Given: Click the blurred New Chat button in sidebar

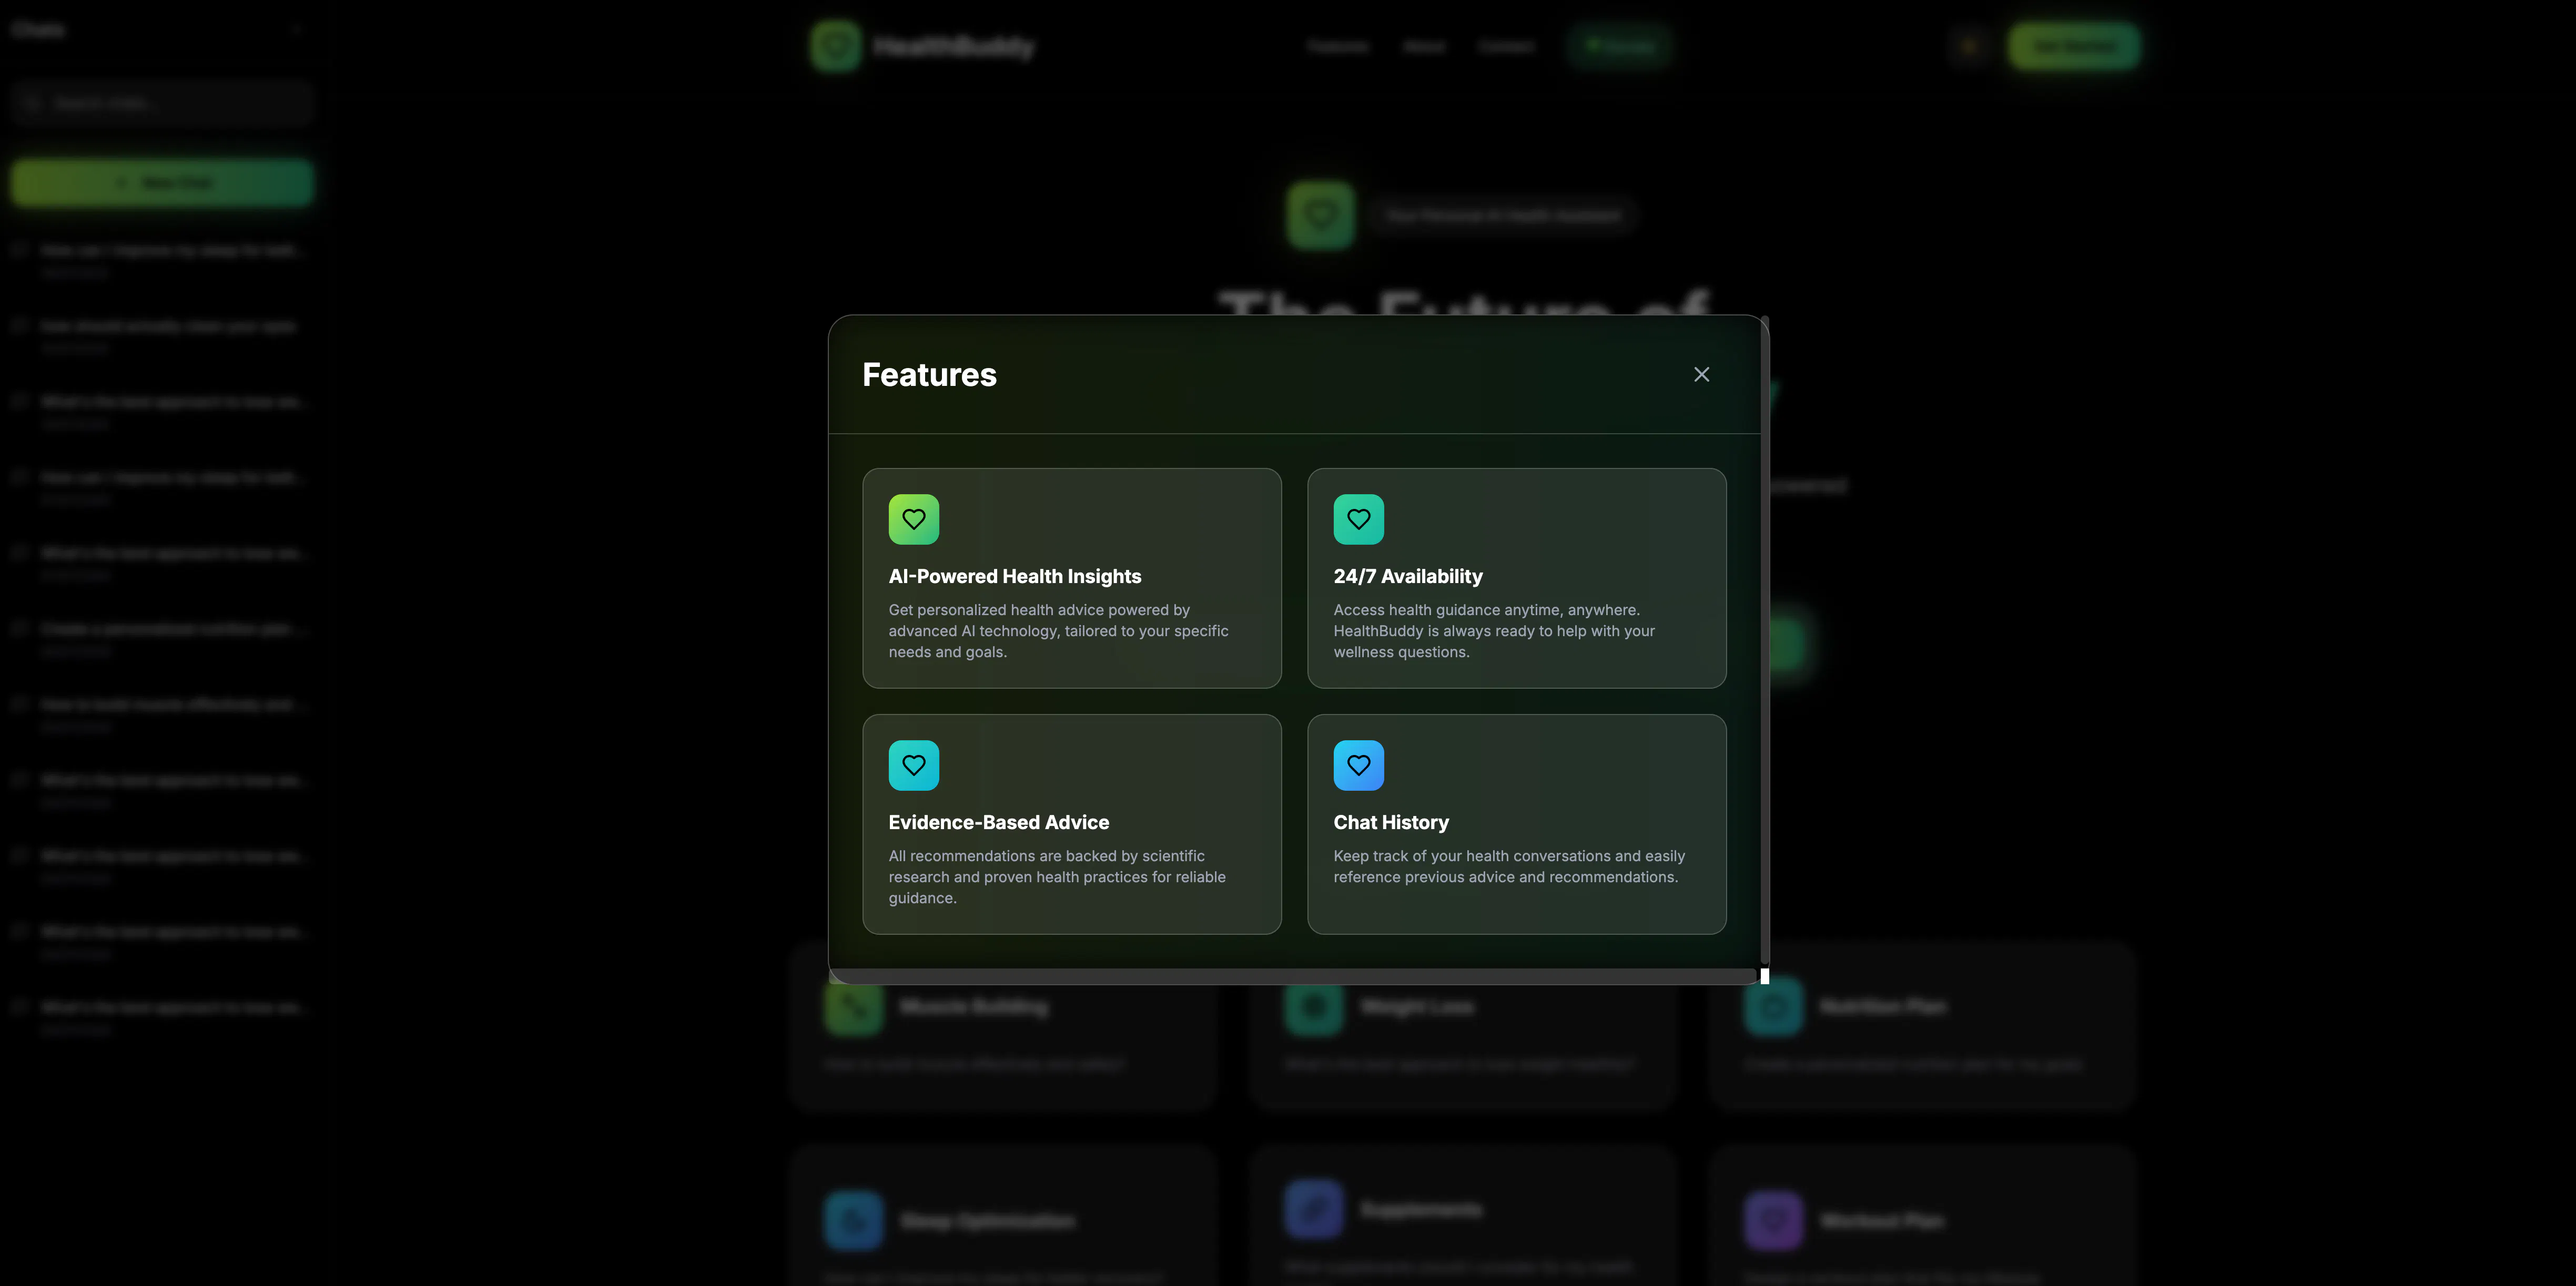Looking at the screenshot, I should [162, 182].
